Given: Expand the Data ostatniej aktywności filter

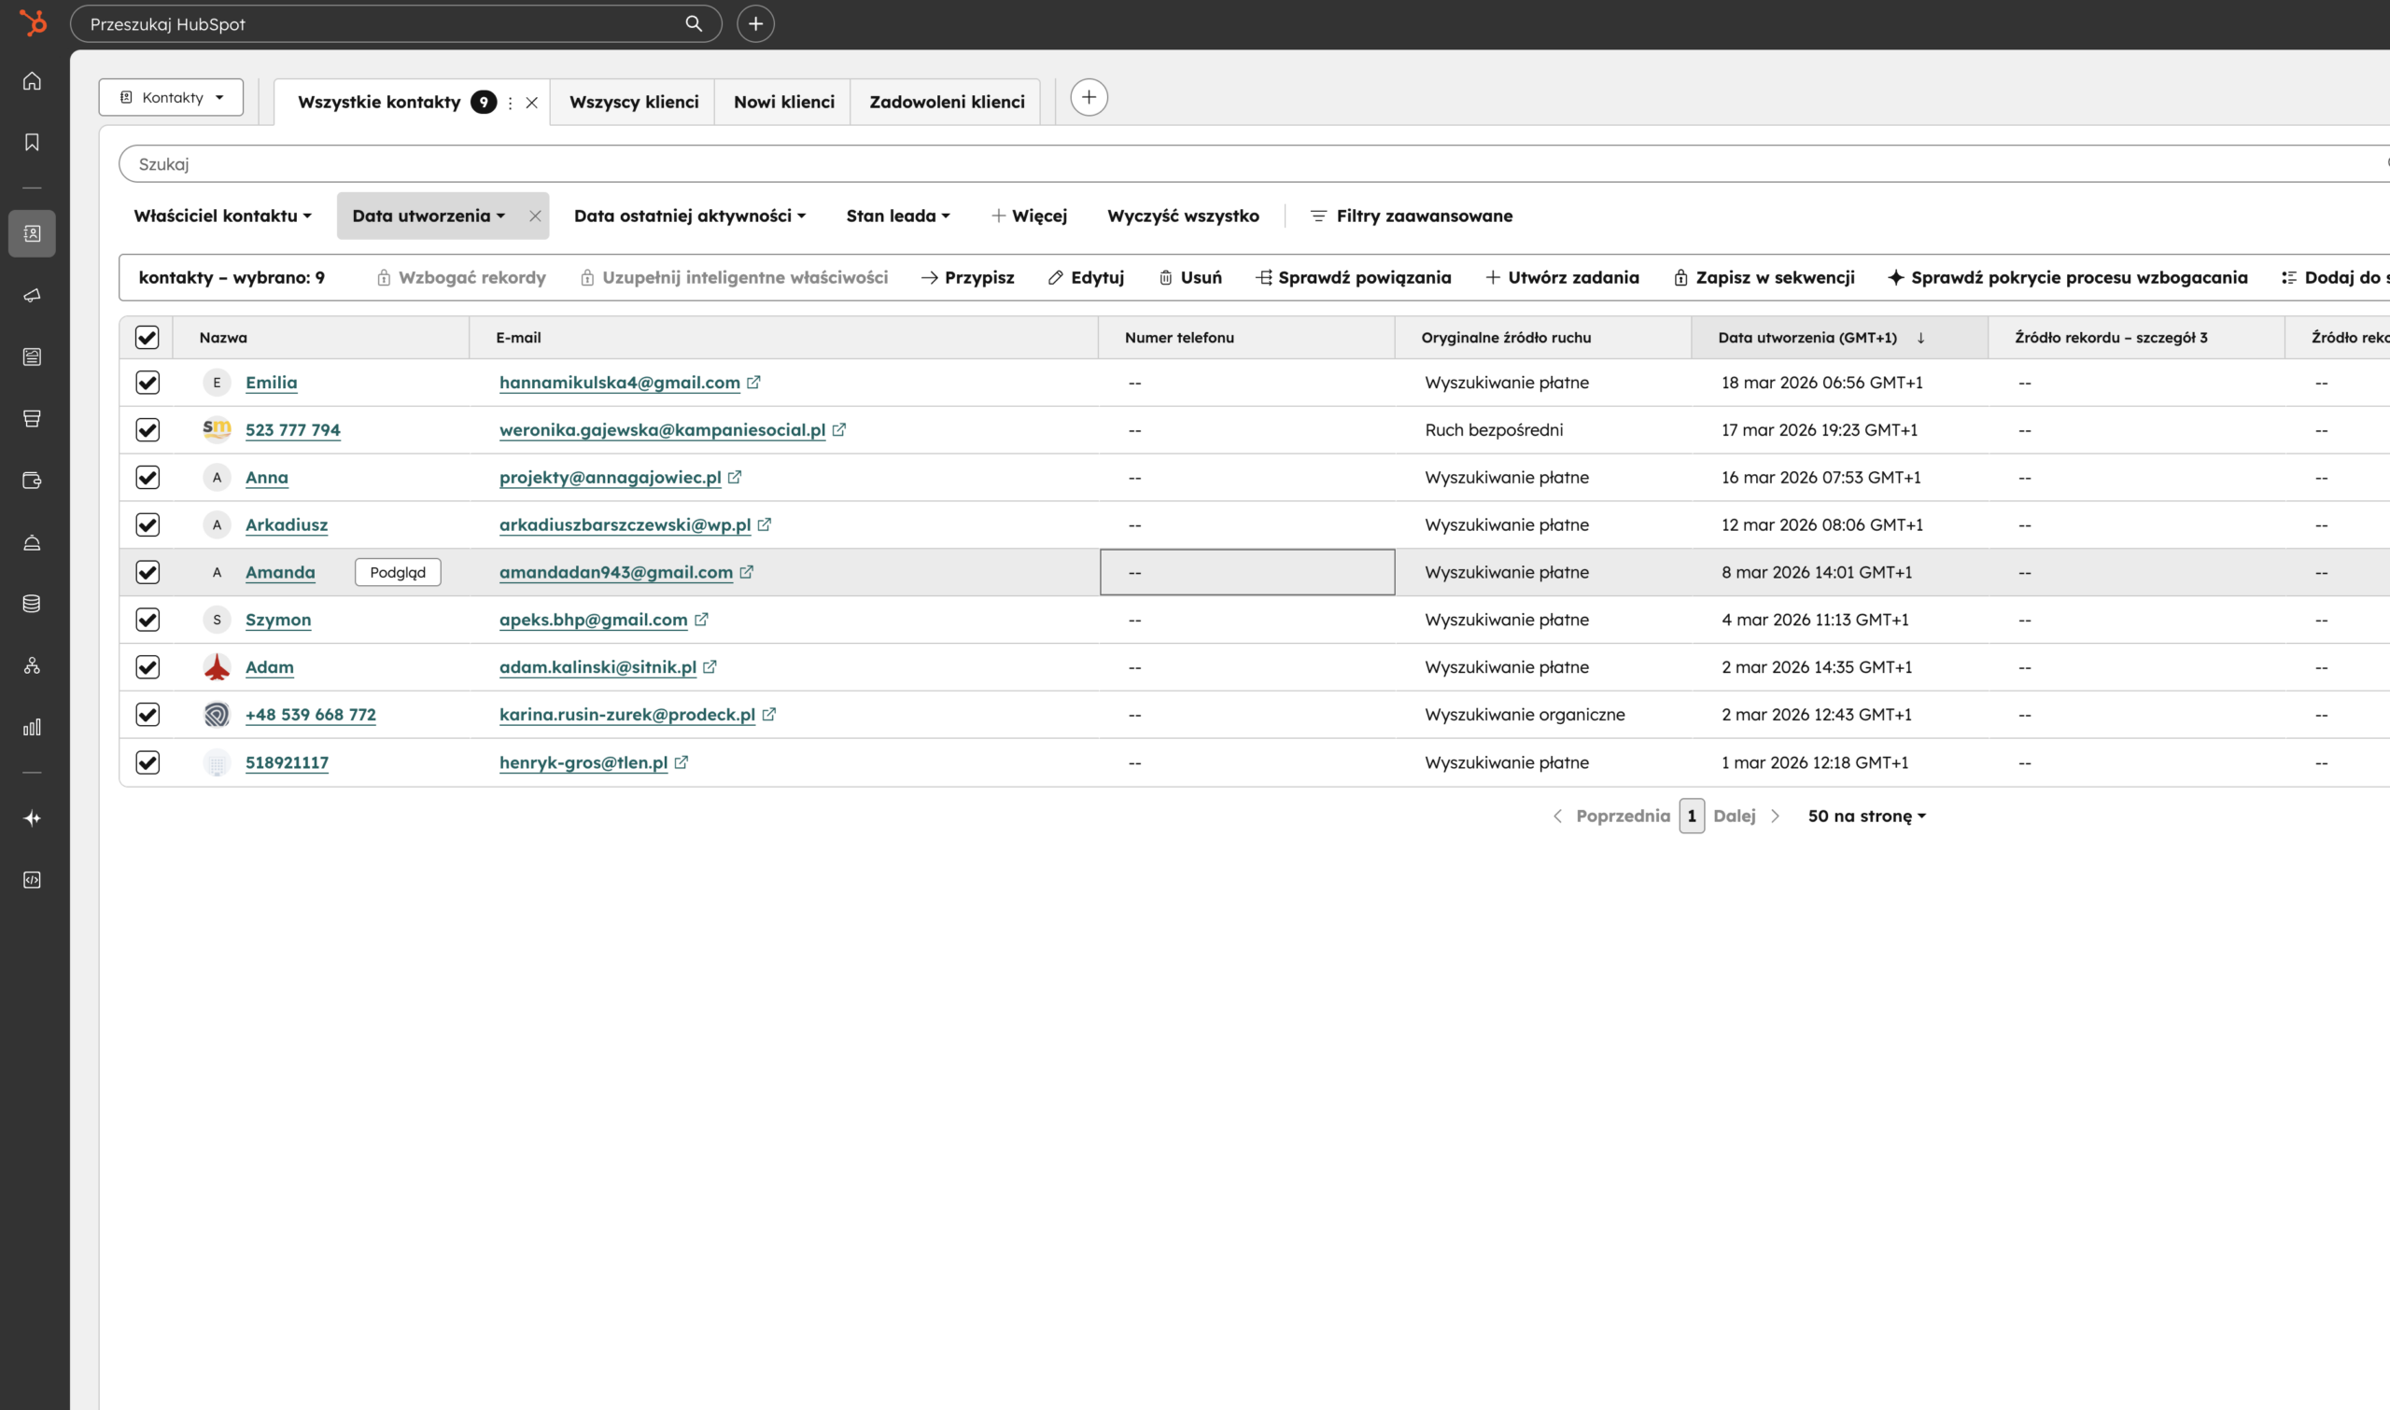Looking at the screenshot, I should [x=690, y=216].
